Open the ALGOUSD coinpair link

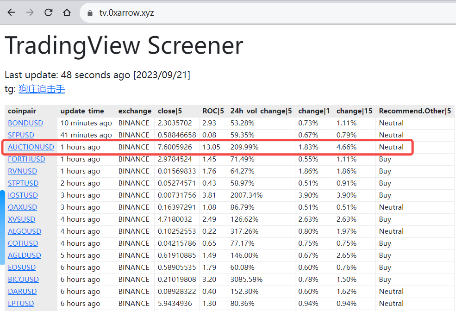(25, 231)
